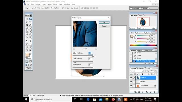Select the Elliptical Marquee tool
182x102 pixels.
point(27,19)
